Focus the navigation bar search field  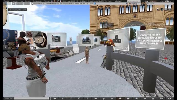coord(160,4)
